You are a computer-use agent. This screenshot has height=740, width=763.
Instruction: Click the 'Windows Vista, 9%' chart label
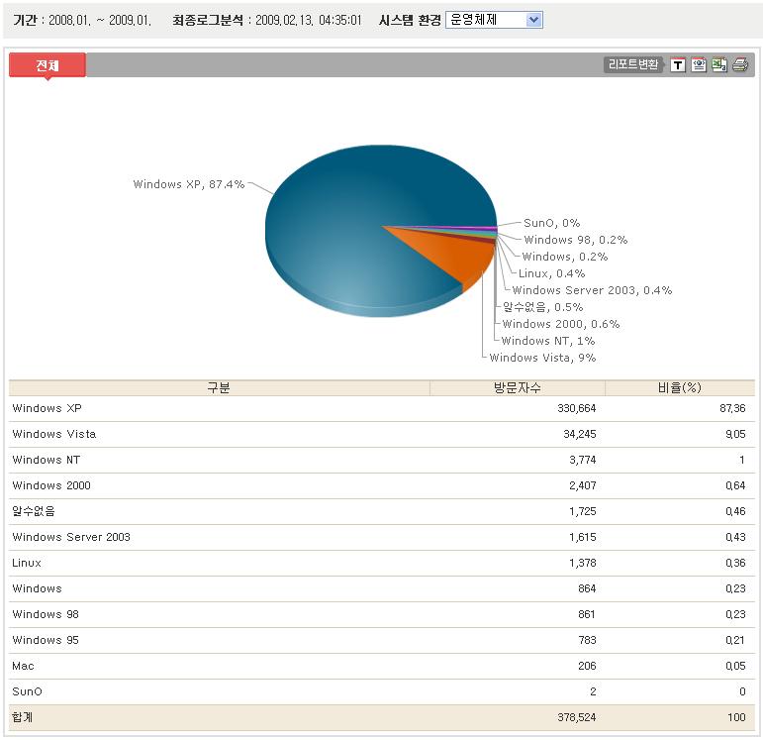point(542,358)
